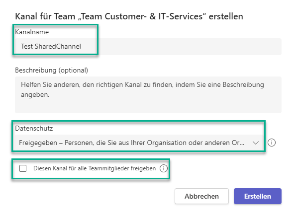Click the empty space after "Test SharedChannel" in Kanalname
295x219 pixels.
[x=181, y=47]
